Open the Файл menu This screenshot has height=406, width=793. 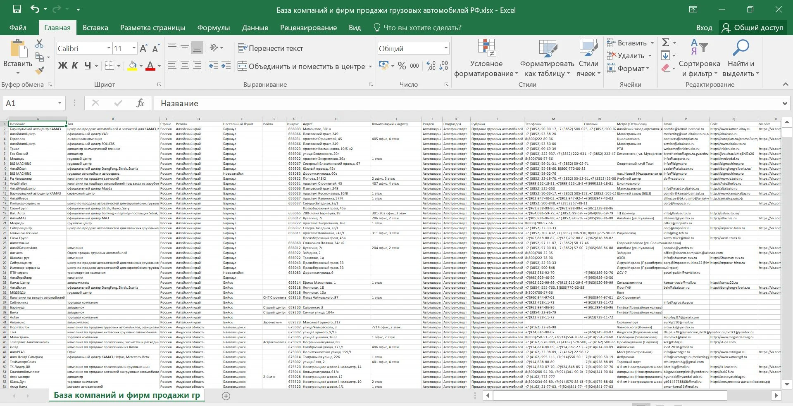point(18,28)
